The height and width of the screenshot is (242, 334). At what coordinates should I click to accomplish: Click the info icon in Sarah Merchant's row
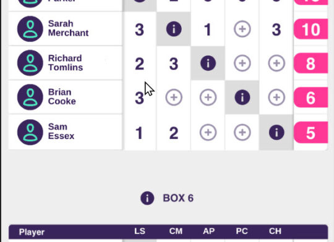point(174,29)
